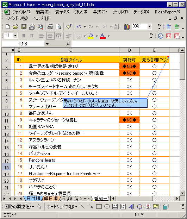Open オートシェイプ(U) menu
The height and width of the screenshot is (219, 187).
pyautogui.click(x=62, y=206)
